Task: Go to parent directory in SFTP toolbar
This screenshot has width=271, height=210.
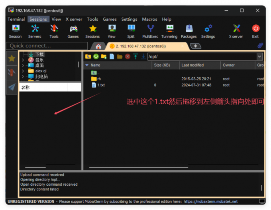Action: [88, 57]
